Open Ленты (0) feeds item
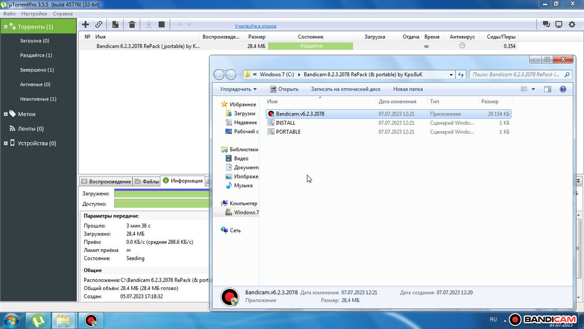 (31, 129)
